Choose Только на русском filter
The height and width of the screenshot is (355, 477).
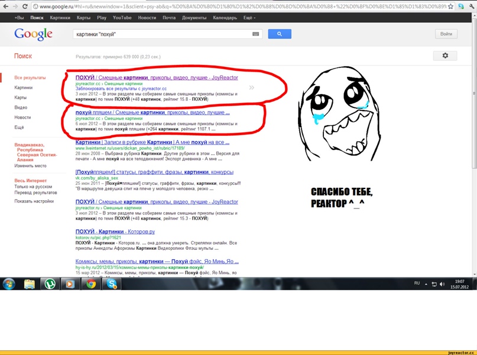pyautogui.click(x=33, y=187)
